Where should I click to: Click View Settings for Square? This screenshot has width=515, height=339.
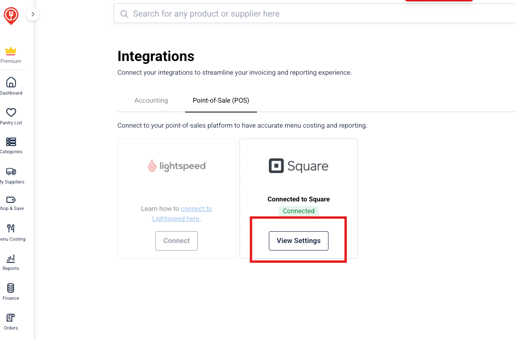(x=299, y=241)
